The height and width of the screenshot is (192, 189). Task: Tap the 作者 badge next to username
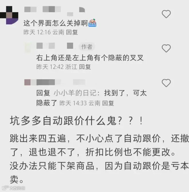click(86, 47)
